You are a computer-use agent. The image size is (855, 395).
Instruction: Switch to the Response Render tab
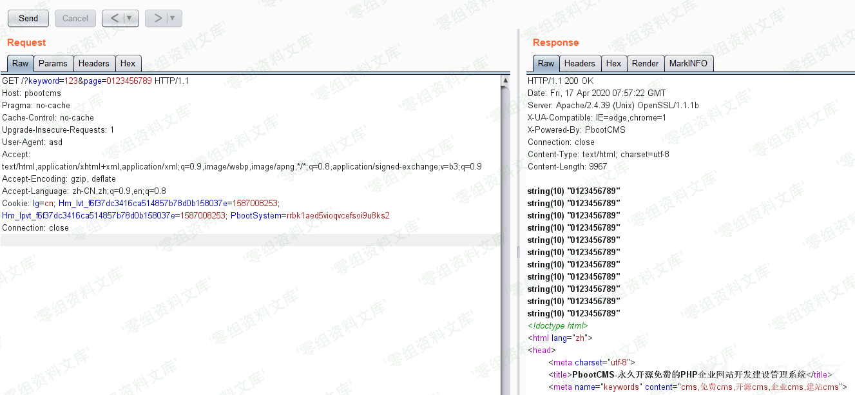click(645, 63)
